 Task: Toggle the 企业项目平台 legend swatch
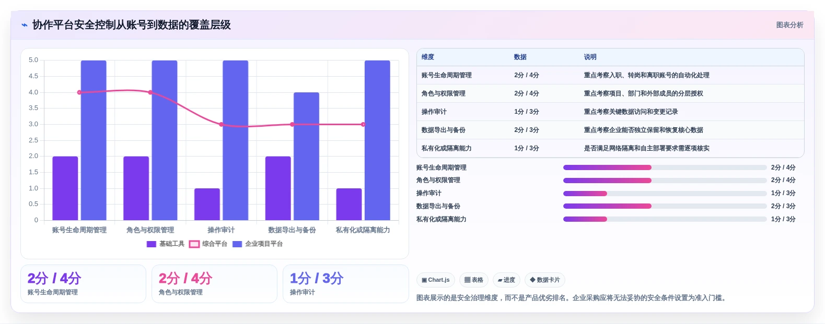[x=237, y=244]
